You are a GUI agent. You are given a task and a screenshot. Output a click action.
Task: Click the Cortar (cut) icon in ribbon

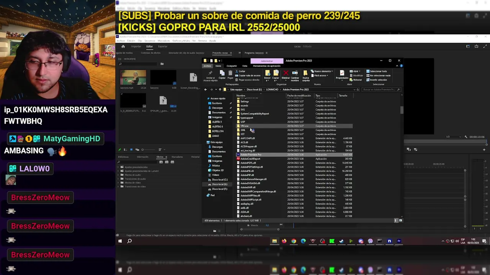pos(237,71)
